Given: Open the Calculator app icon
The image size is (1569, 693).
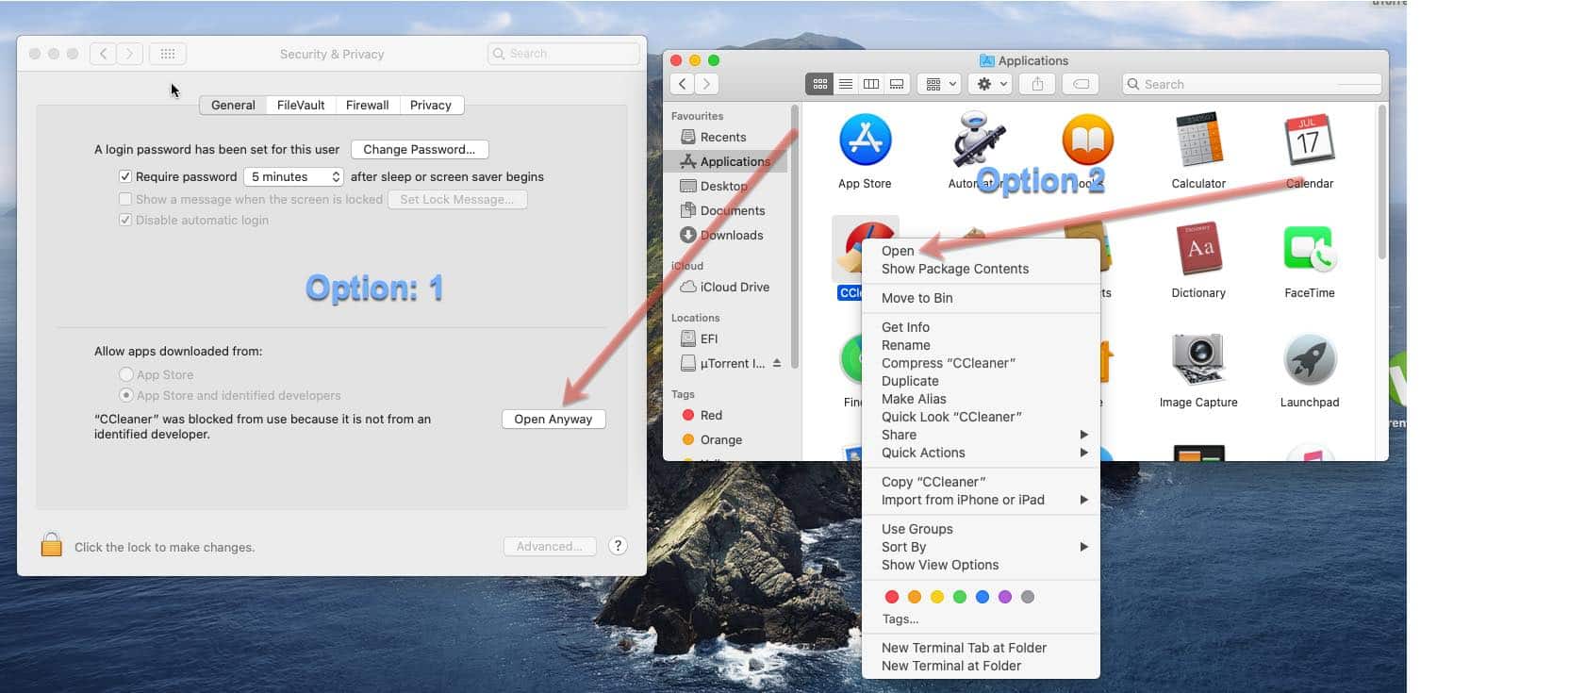Looking at the screenshot, I should (1198, 140).
